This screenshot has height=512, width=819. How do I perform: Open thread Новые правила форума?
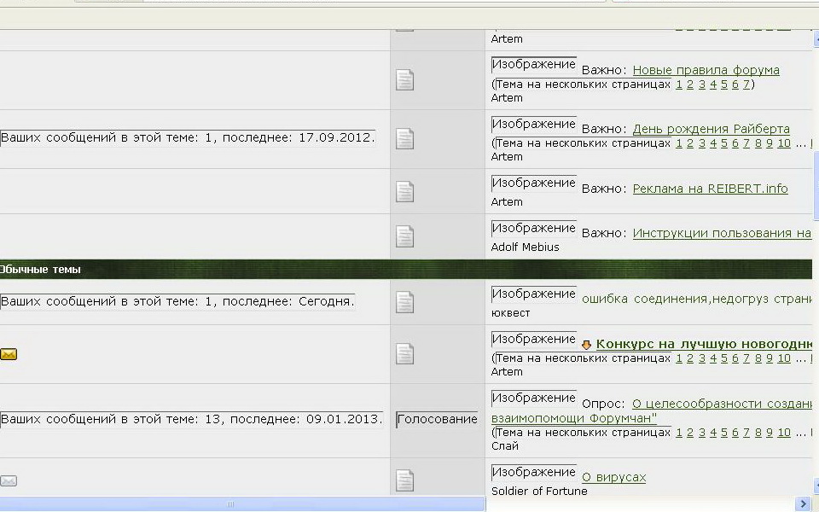click(706, 70)
